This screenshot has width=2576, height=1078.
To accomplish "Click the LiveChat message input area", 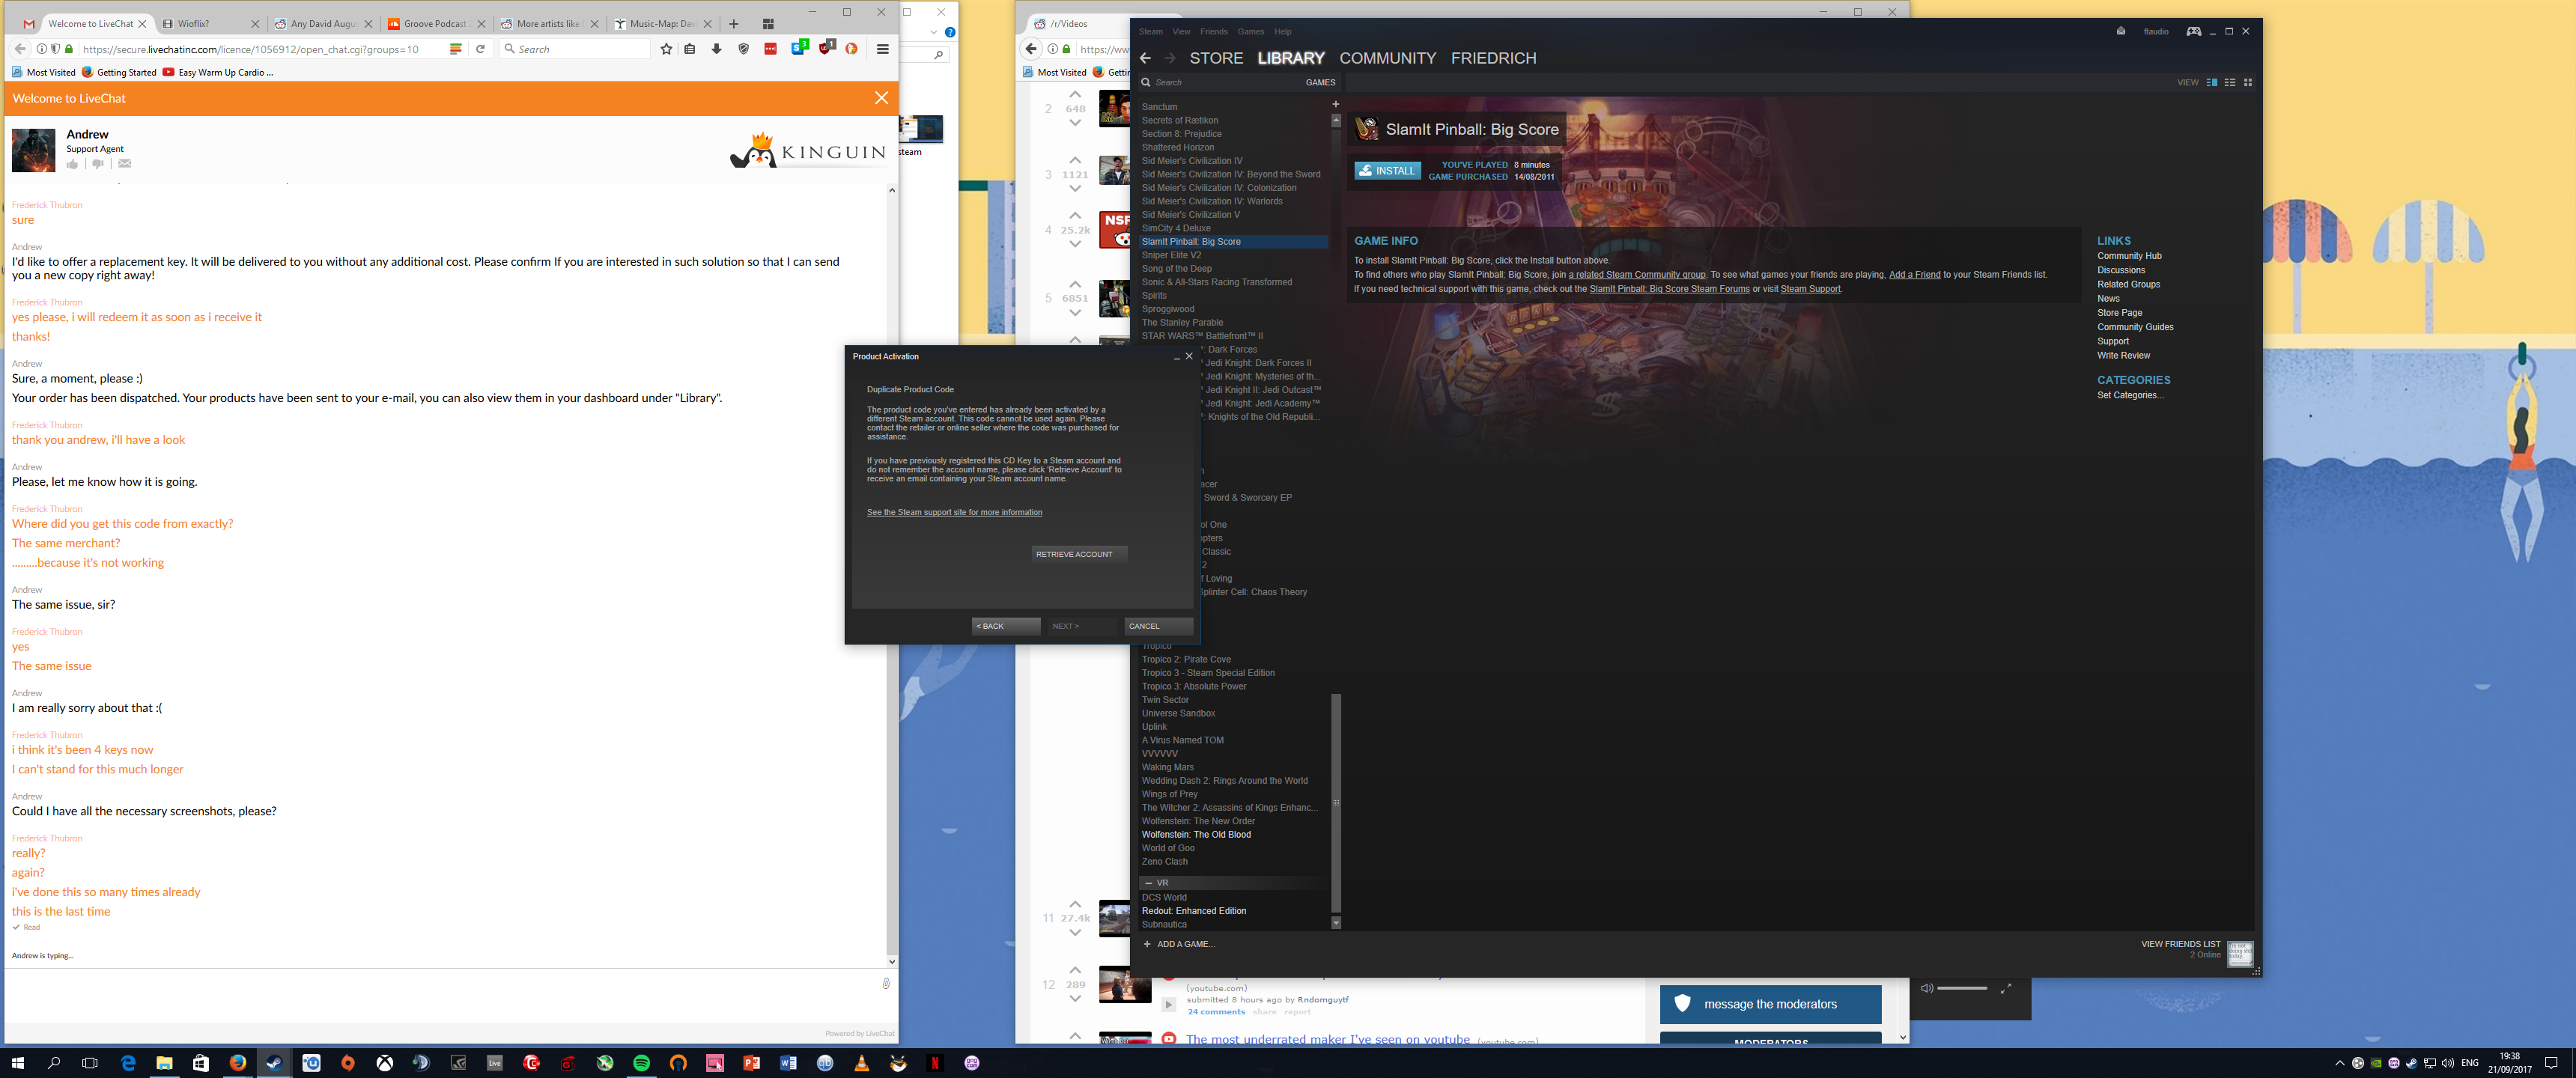I will point(440,994).
